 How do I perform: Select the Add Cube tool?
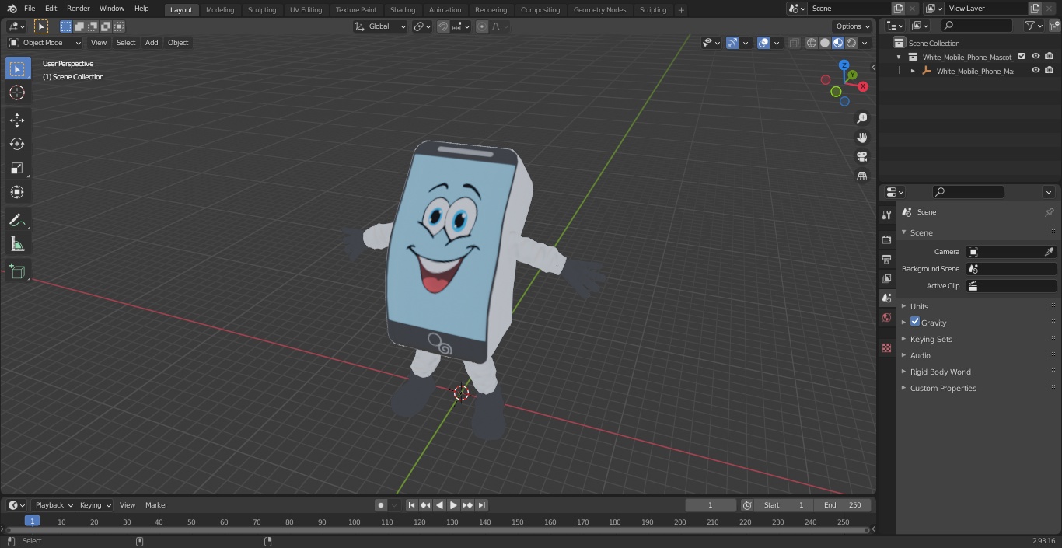point(17,271)
